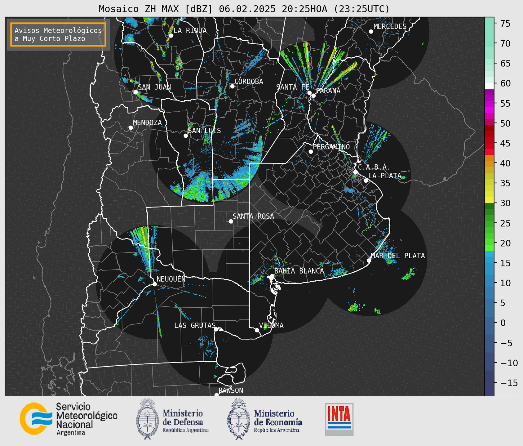Click the INTA logo

[x=339, y=419]
